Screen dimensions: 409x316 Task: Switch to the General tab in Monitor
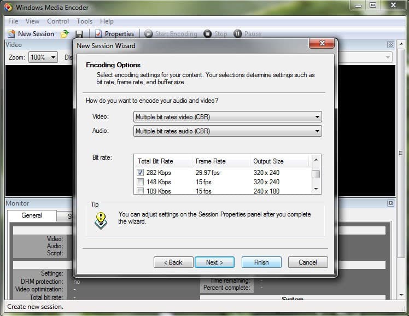click(x=32, y=215)
